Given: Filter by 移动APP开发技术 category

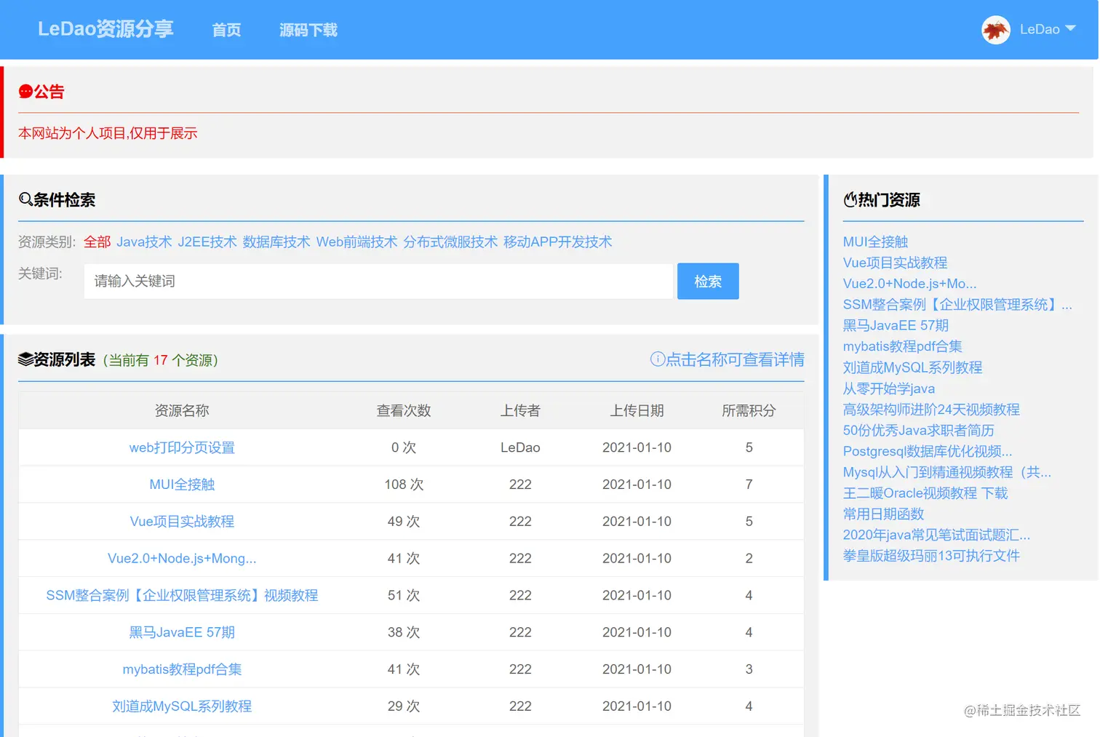Looking at the screenshot, I should [x=558, y=242].
